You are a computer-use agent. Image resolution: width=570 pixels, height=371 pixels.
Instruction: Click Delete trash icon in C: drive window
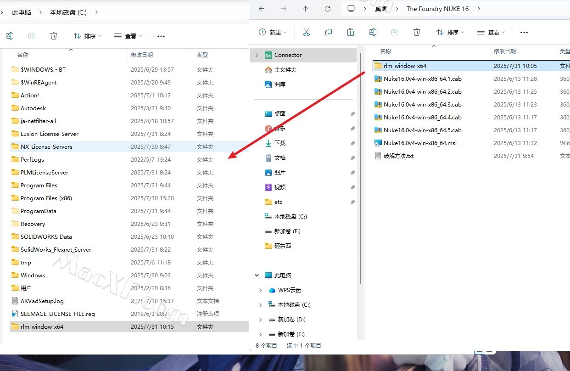click(54, 36)
